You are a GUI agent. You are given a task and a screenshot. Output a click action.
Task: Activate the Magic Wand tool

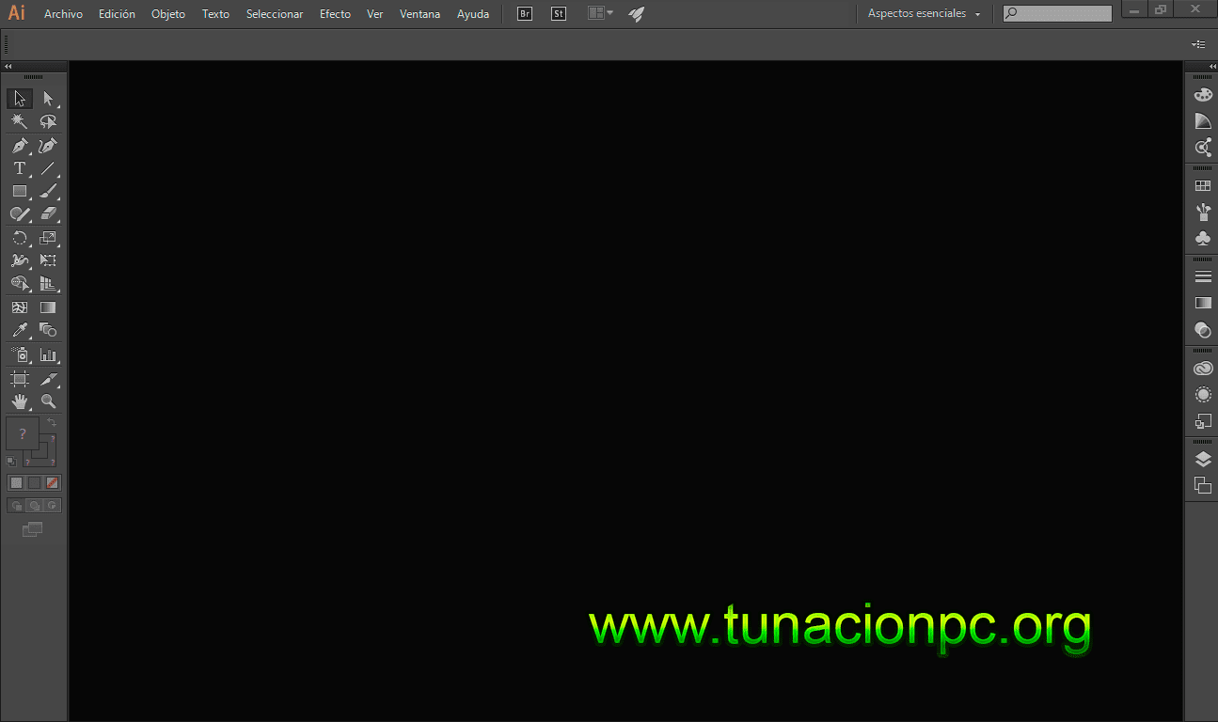point(20,121)
